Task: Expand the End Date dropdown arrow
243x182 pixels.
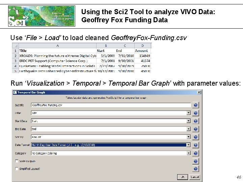Action: coord(188,129)
